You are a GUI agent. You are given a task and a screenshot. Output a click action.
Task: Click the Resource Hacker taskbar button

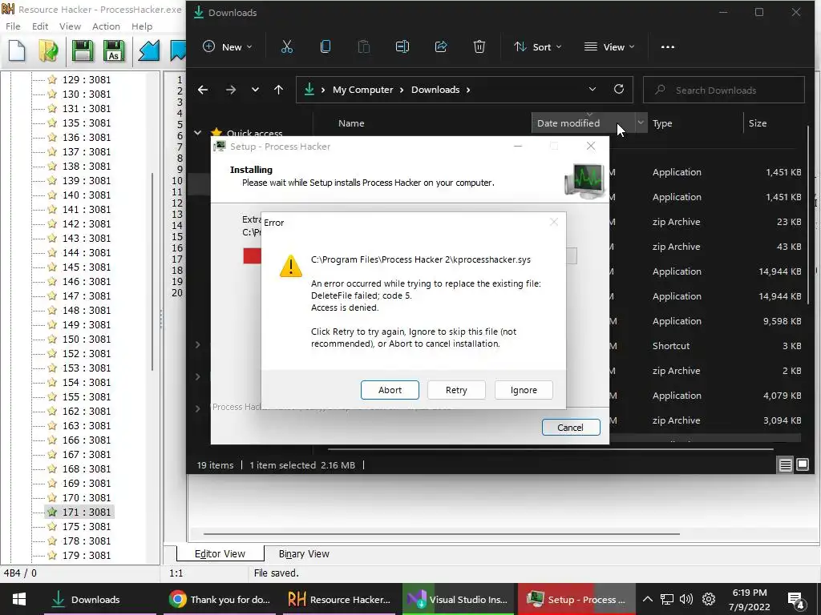[x=339, y=599]
